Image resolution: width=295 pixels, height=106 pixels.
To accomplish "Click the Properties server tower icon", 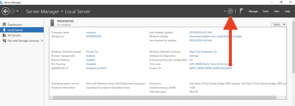I will (52, 23).
